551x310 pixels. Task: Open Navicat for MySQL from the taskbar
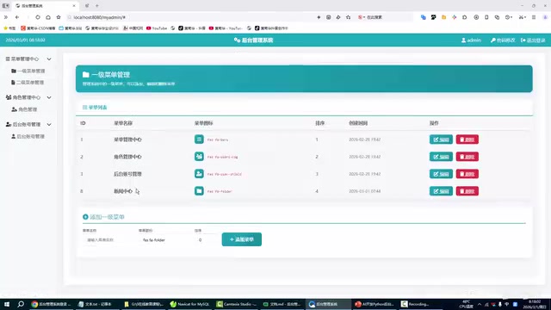tap(189, 304)
